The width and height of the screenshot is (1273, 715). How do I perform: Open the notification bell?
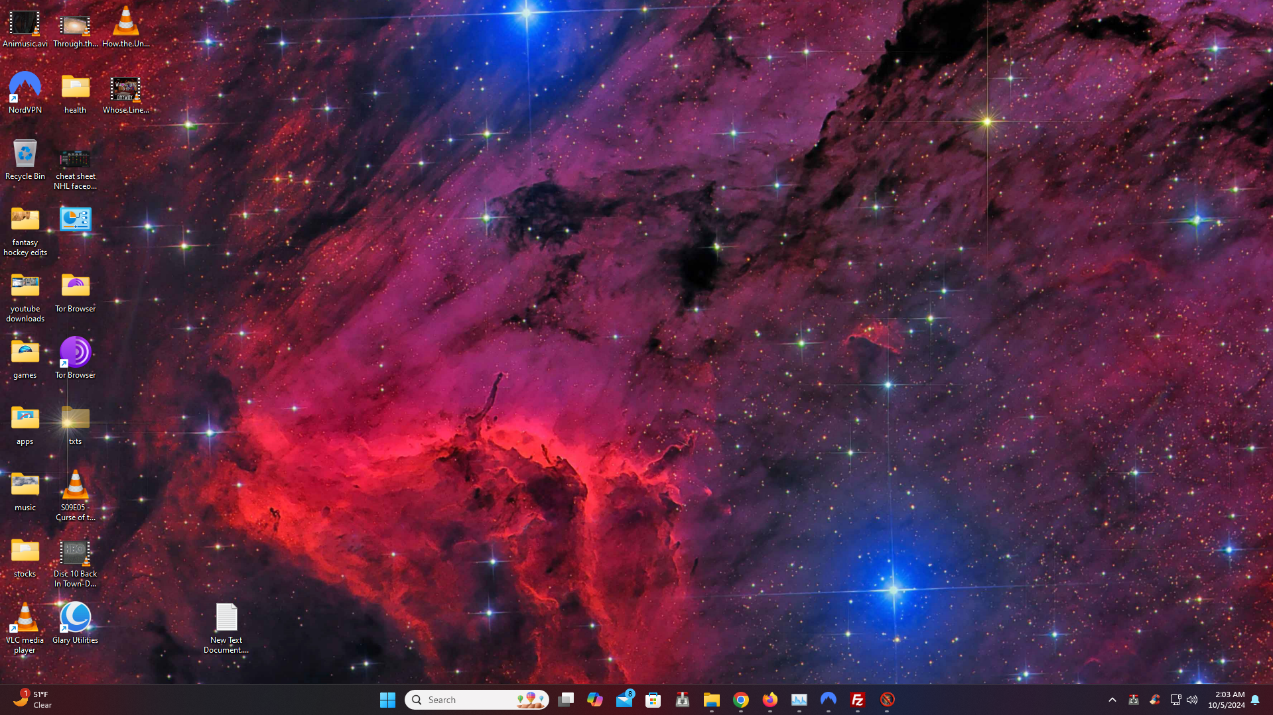tap(1255, 700)
